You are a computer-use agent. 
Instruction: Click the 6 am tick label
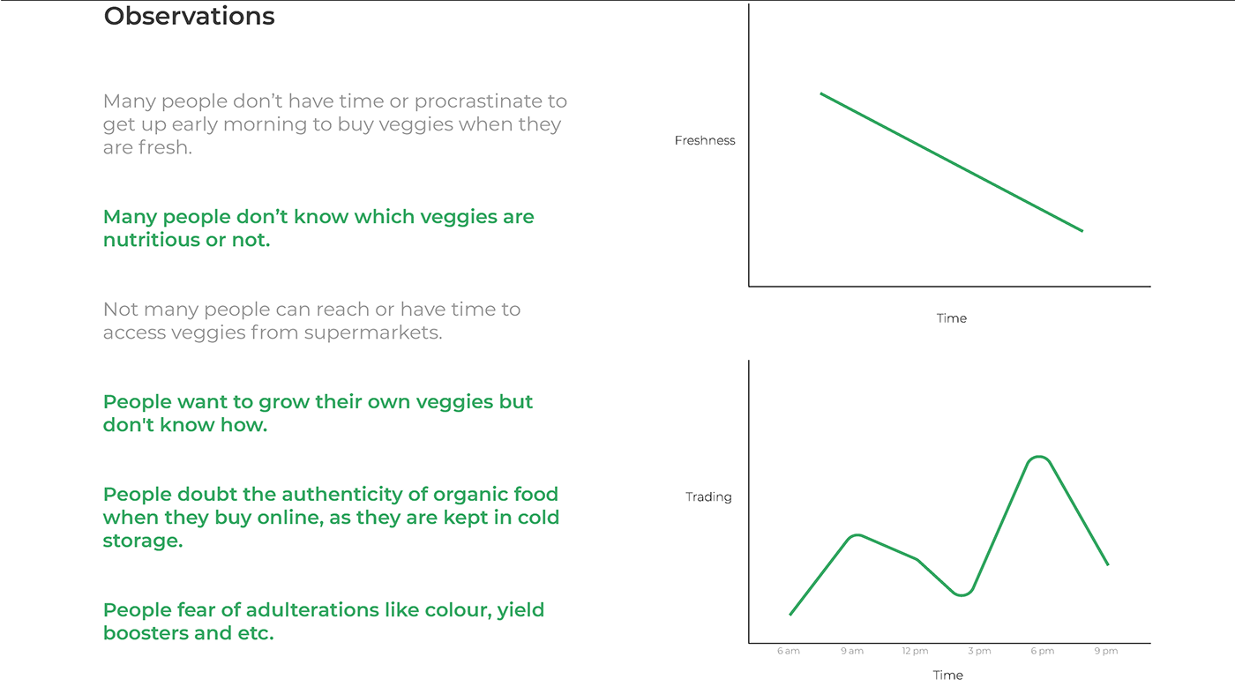789,652
